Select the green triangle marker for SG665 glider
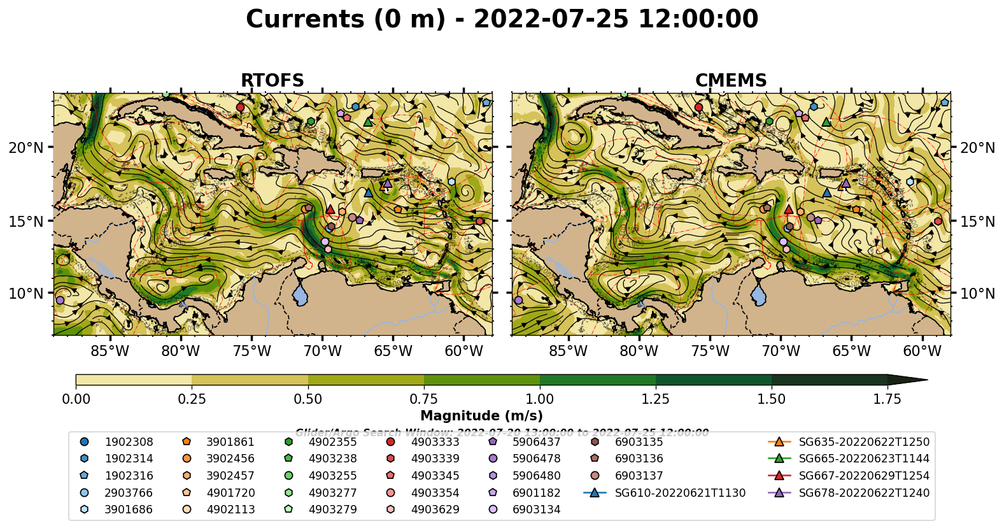1004x528 pixels. pos(779,459)
